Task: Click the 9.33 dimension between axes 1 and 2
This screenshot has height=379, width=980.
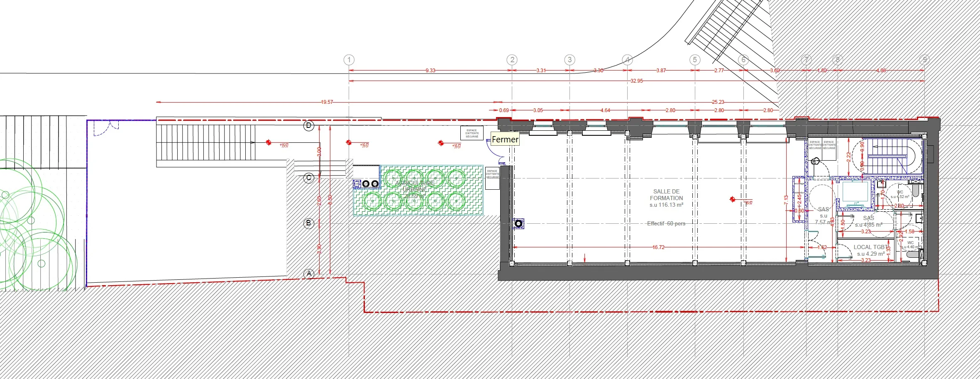Action: 430,71
